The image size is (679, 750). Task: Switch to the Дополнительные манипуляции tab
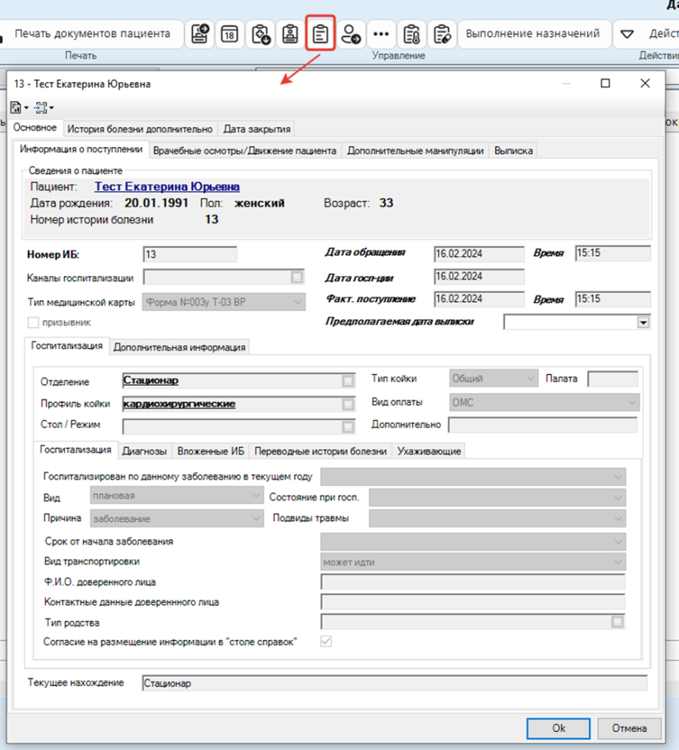415,151
